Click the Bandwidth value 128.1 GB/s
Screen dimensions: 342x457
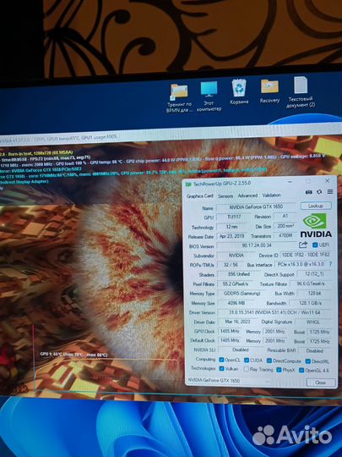310,303
